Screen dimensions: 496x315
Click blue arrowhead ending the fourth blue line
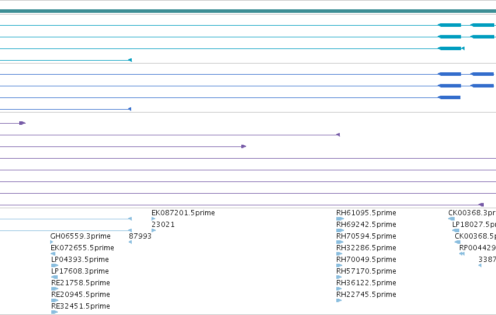129,109
